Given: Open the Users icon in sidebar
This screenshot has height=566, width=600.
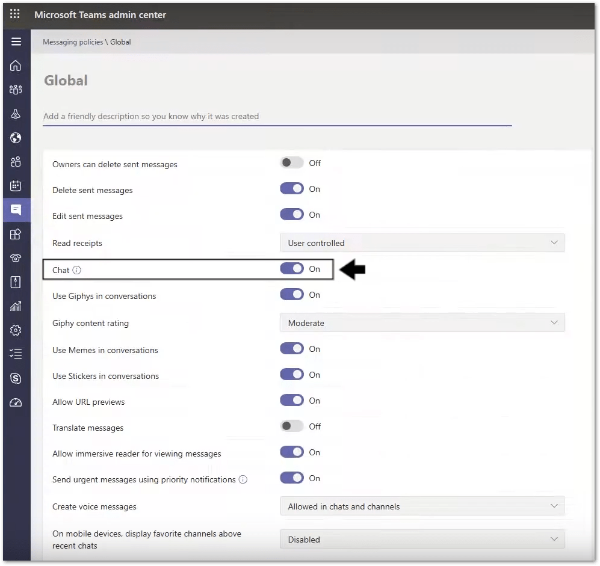Looking at the screenshot, I should coord(16,162).
